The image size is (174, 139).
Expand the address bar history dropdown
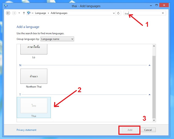point(114,13)
